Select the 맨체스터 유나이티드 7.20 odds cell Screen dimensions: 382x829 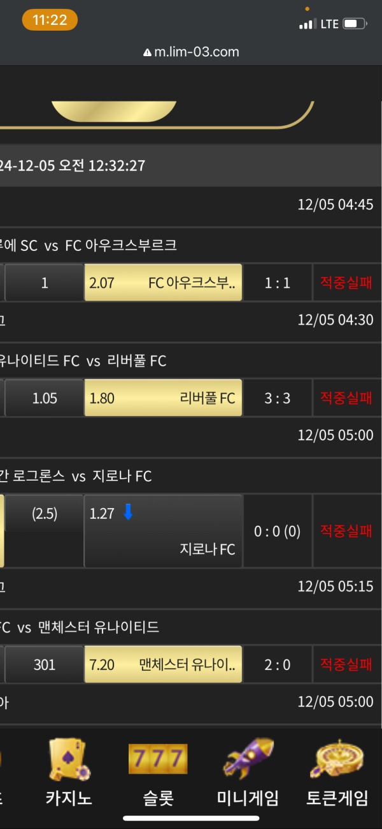point(163,664)
